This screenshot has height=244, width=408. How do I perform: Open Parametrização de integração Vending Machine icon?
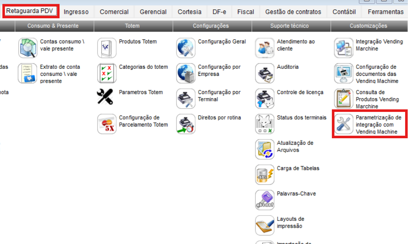point(344,124)
